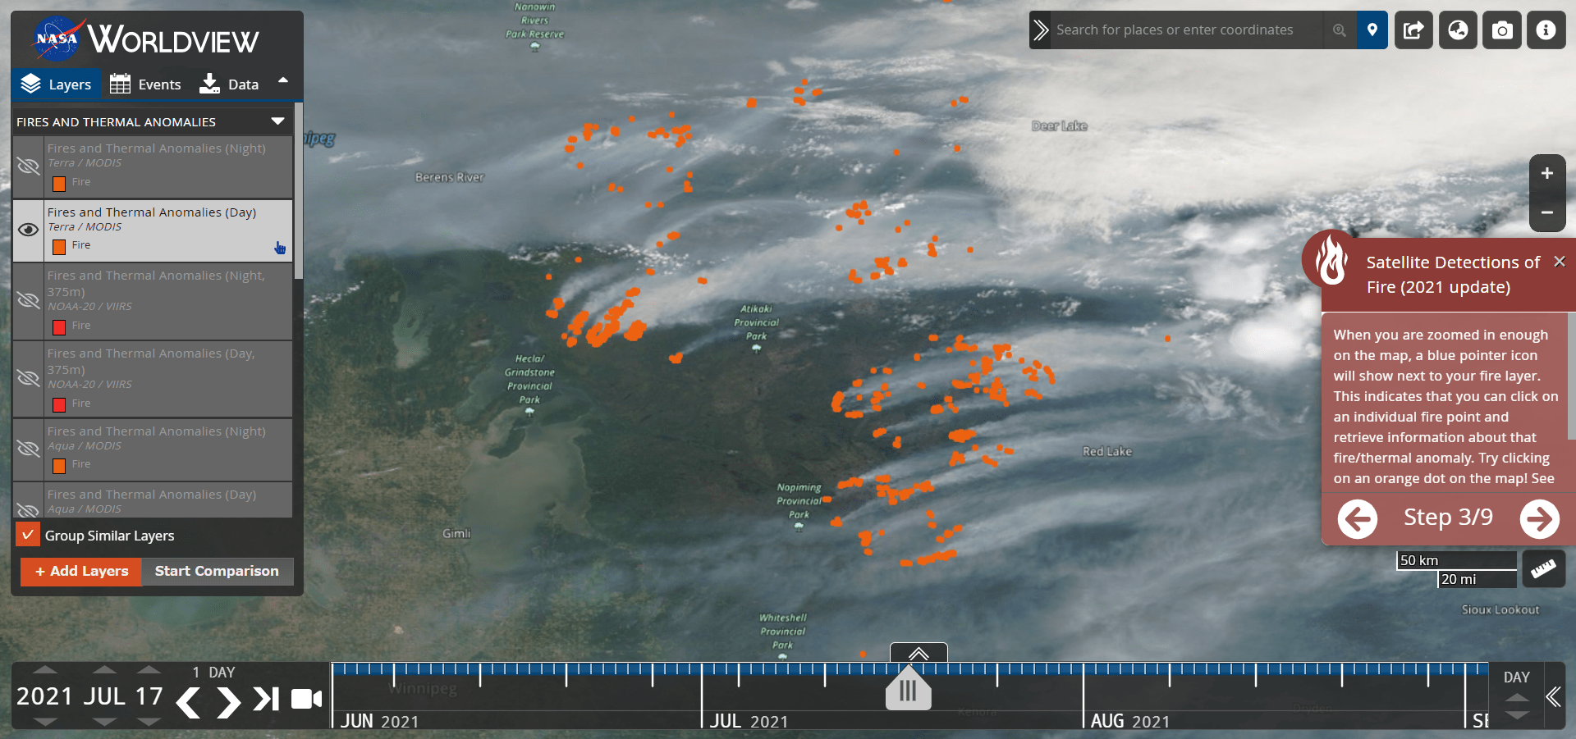Screen dimensions: 1576x739
Task: Step forward one day with right arrow
Action: click(x=228, y=702)
